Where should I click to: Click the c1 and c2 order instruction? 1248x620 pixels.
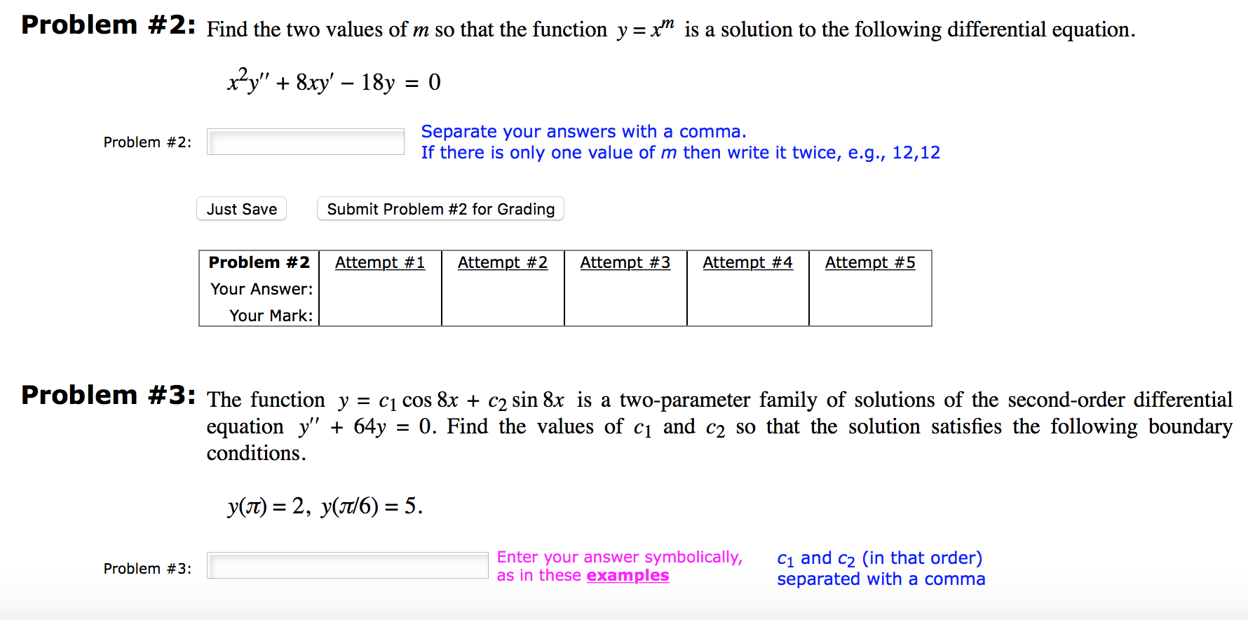coord(879,558)
